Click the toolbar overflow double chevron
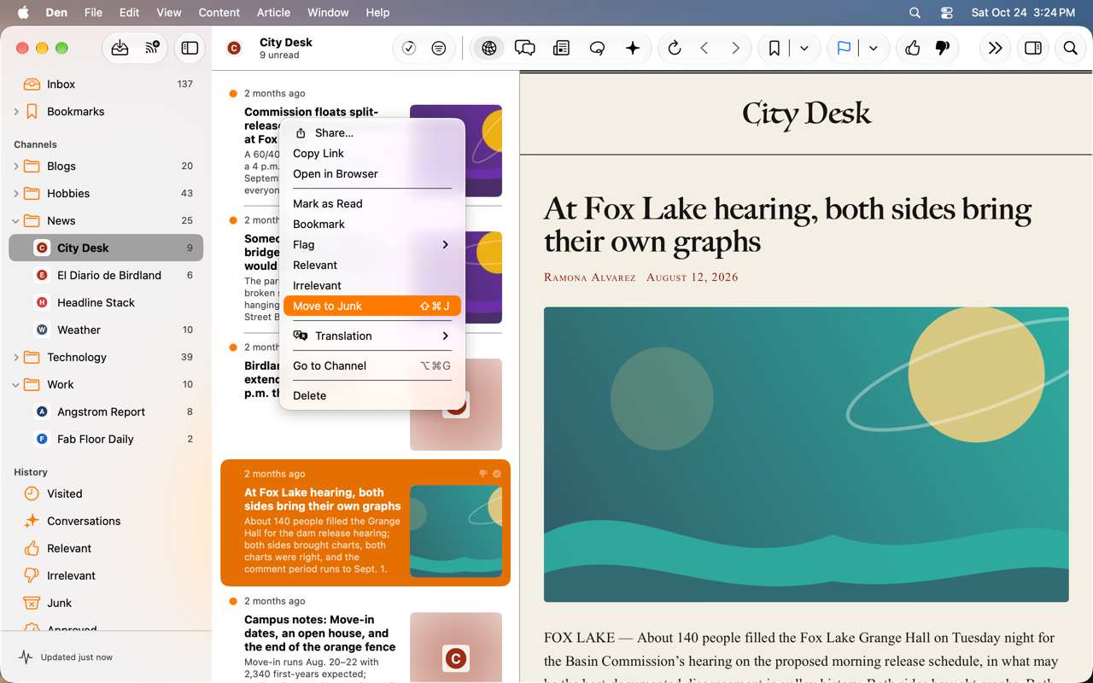This screenshot has width=1093, height=683. tap(995, 49)
